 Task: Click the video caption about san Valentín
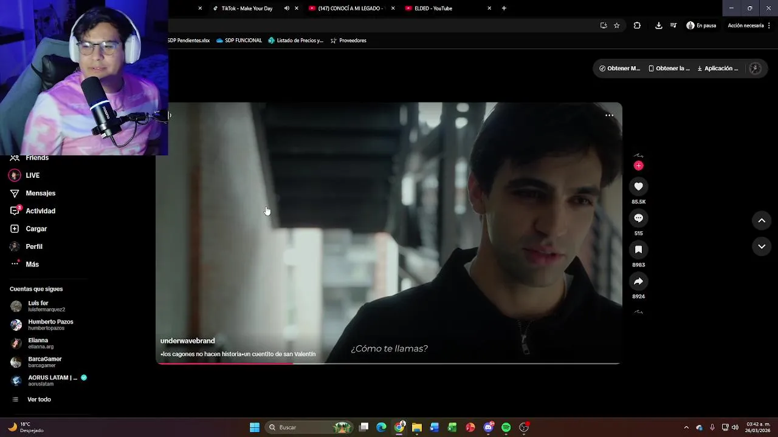click(238, 354)
